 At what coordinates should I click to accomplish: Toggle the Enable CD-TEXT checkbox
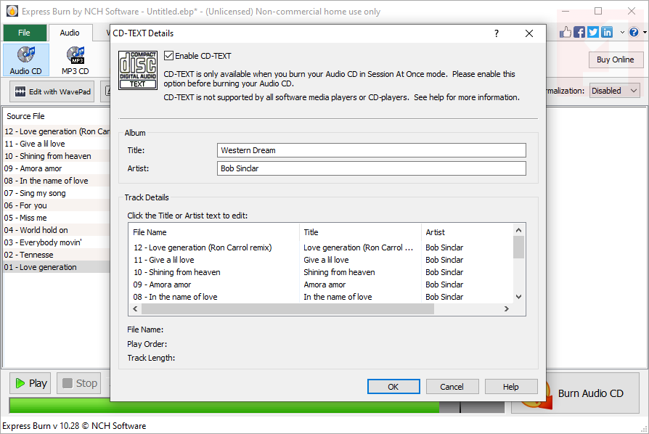[168, 55]
